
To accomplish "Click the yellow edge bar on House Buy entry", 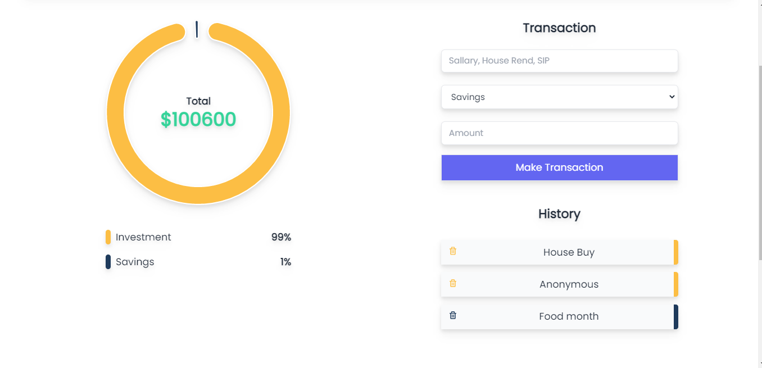I will click(677, 252).
